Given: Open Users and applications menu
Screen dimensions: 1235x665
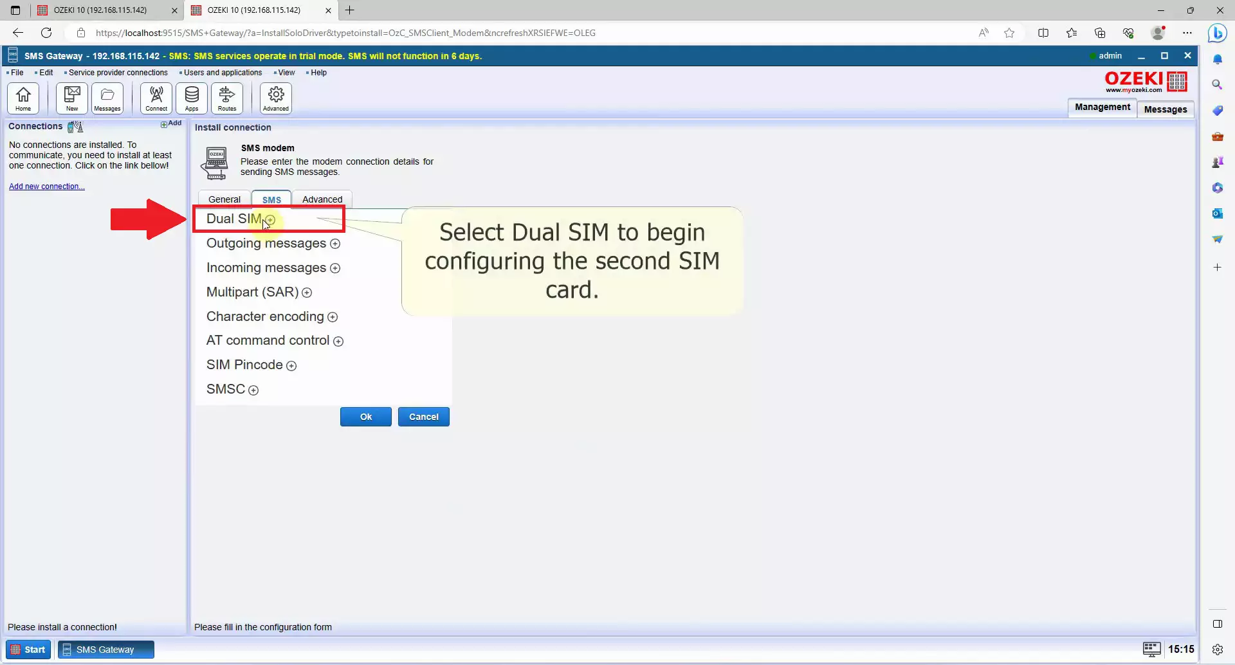Looking at the screenshot, I should [223, 73].
